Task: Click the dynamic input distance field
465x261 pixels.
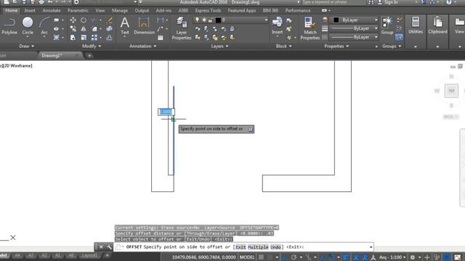Action: click(x=166, y=112)
